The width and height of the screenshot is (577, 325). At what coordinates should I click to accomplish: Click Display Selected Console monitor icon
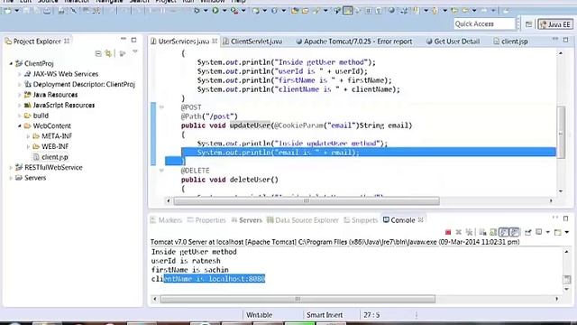coord(539,232)
